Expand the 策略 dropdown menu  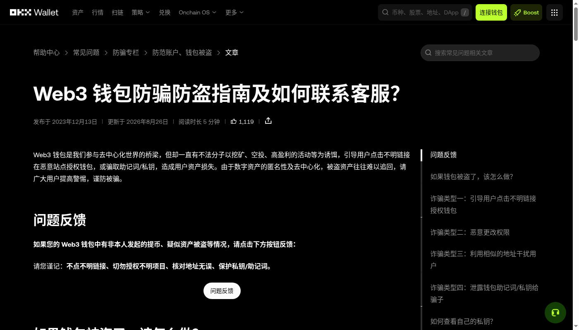(x=141, y=12)
